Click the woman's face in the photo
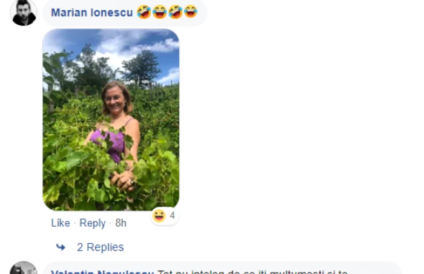The image size is (424, 274). 115,100
